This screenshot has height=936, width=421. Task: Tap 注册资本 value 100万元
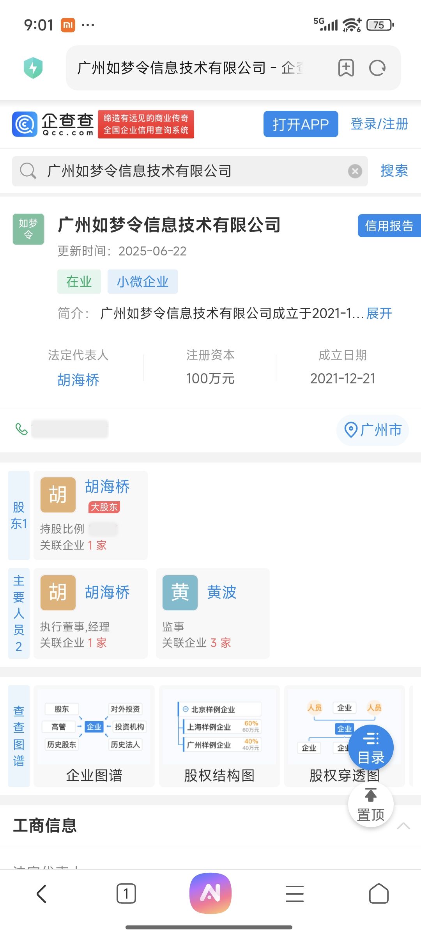[210, 378]
